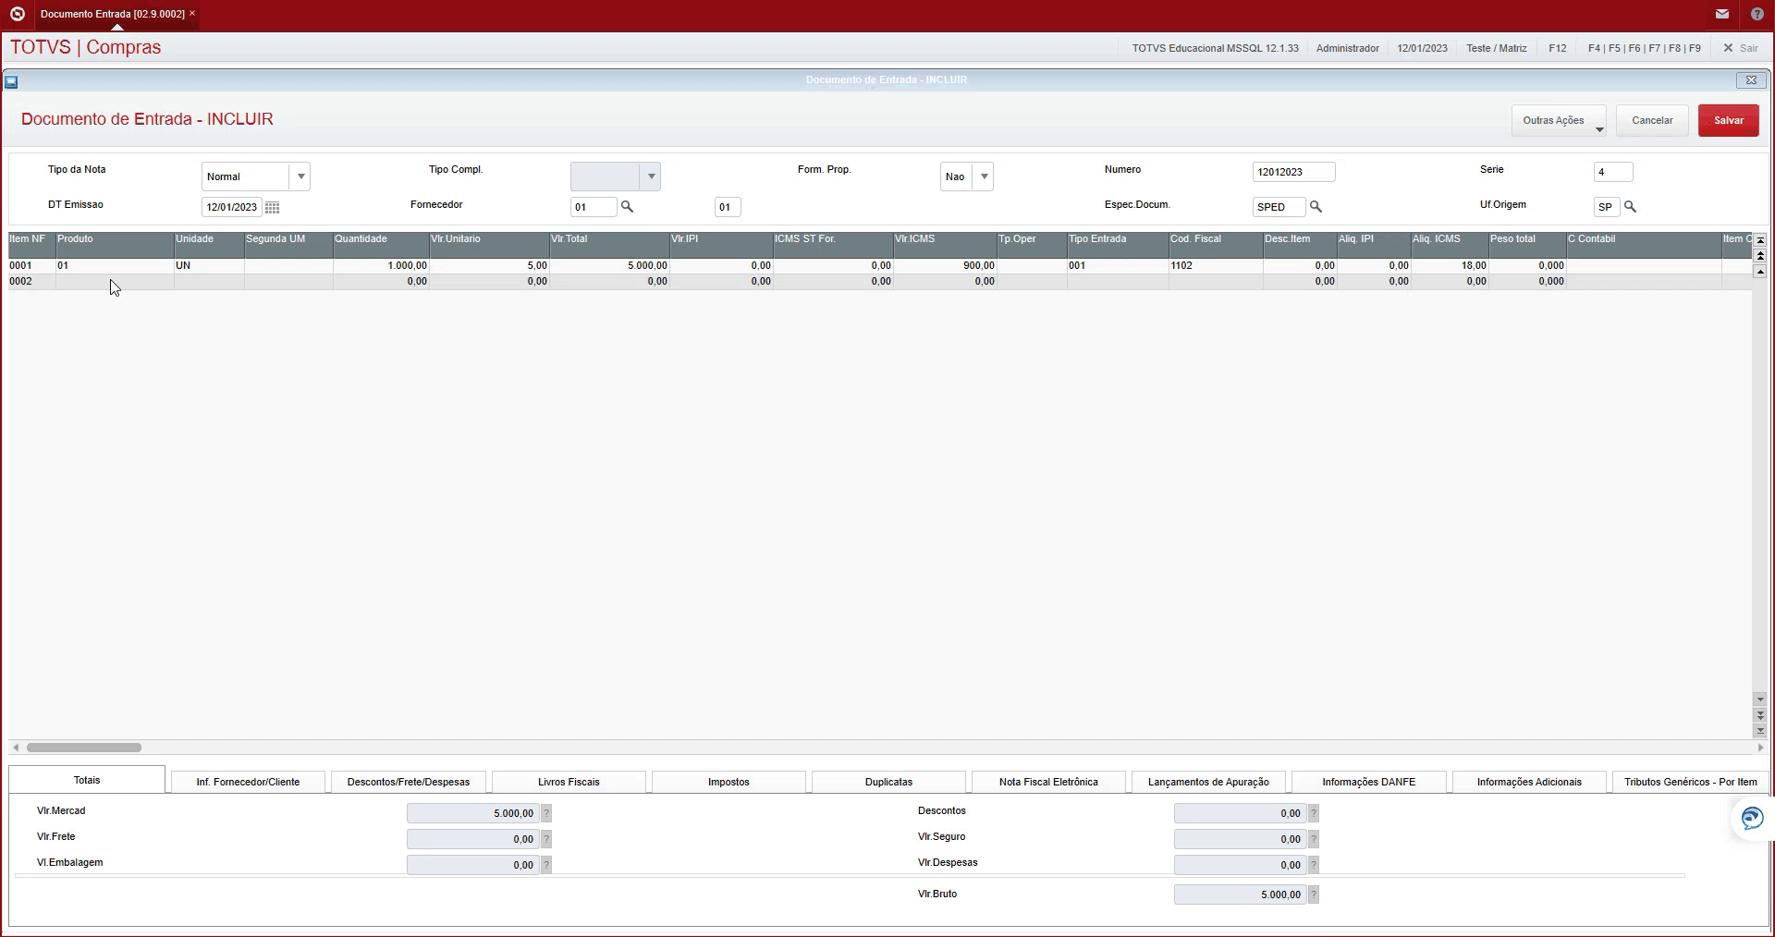Switch to Inf. Fornecedor/Cliente tab
The width and height of the screenshot is (1775, 937).
pyautogui.click(x=248, y=782)
